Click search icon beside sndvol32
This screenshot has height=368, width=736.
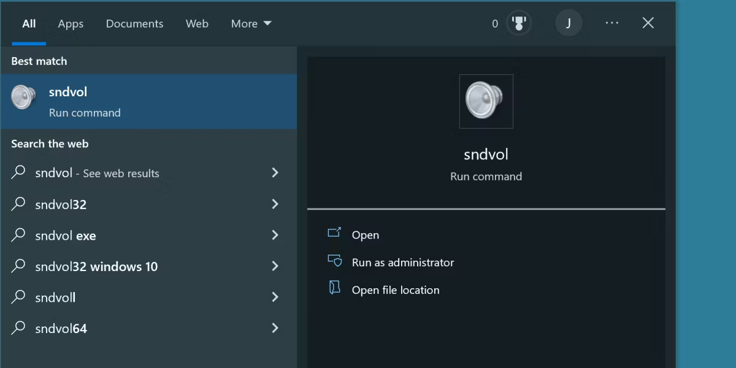(x=18, y=204)
